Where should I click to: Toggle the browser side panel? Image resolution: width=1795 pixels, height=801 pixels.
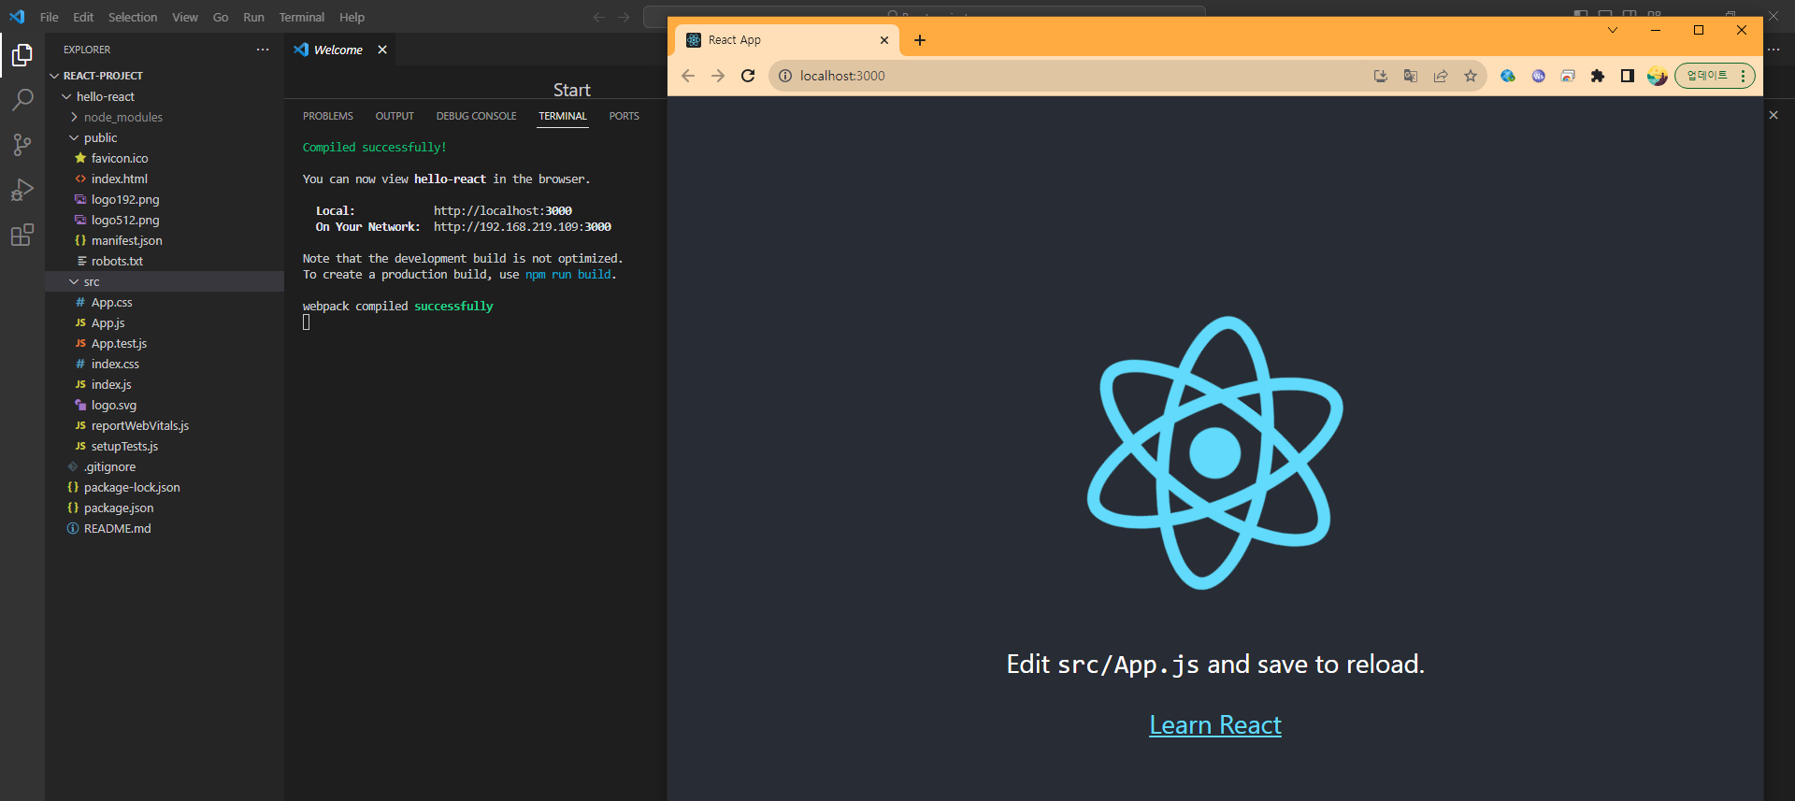tap(1628, 76)
